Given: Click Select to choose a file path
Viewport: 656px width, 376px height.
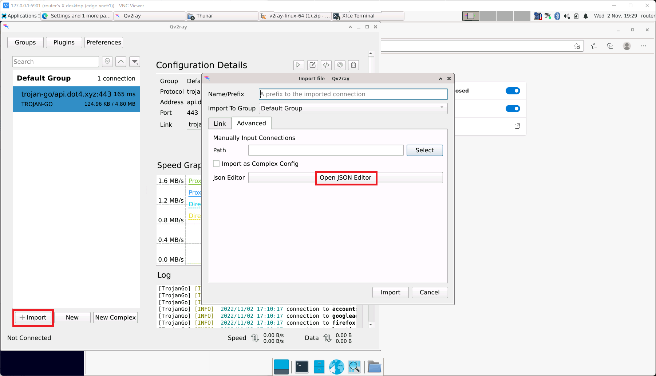Looking at the screenshot, I should [424, 150].
